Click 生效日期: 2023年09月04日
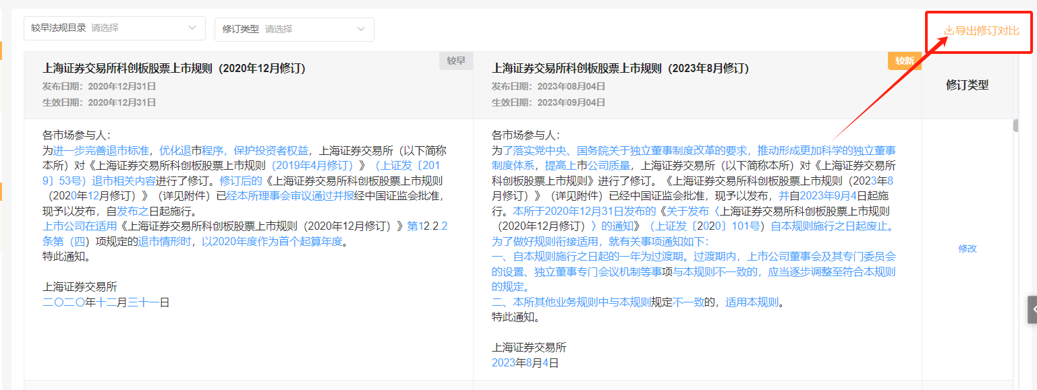The image size is (1037, 390). (549, 102)
